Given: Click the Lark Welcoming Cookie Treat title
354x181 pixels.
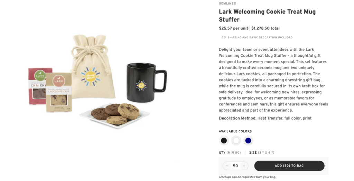Looking at the screenshot, I should coord(267,16).
